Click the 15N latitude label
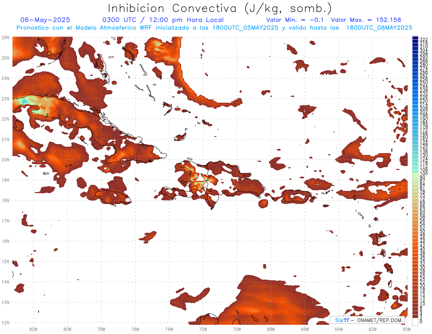 5,261
